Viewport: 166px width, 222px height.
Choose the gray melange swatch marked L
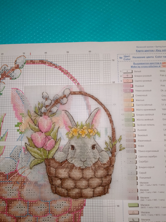click(134, 220)
